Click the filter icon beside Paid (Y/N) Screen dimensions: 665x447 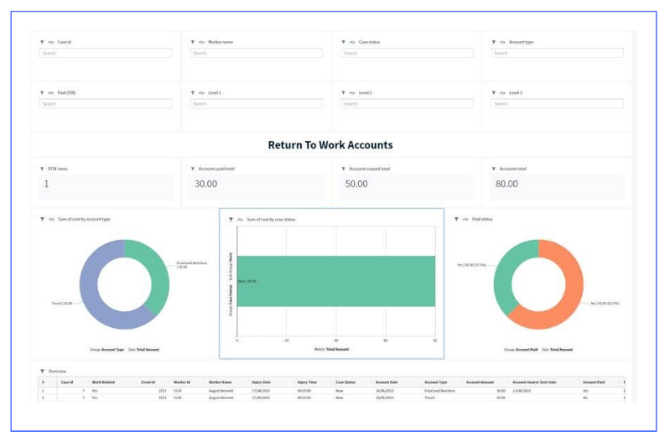[42, 92]
